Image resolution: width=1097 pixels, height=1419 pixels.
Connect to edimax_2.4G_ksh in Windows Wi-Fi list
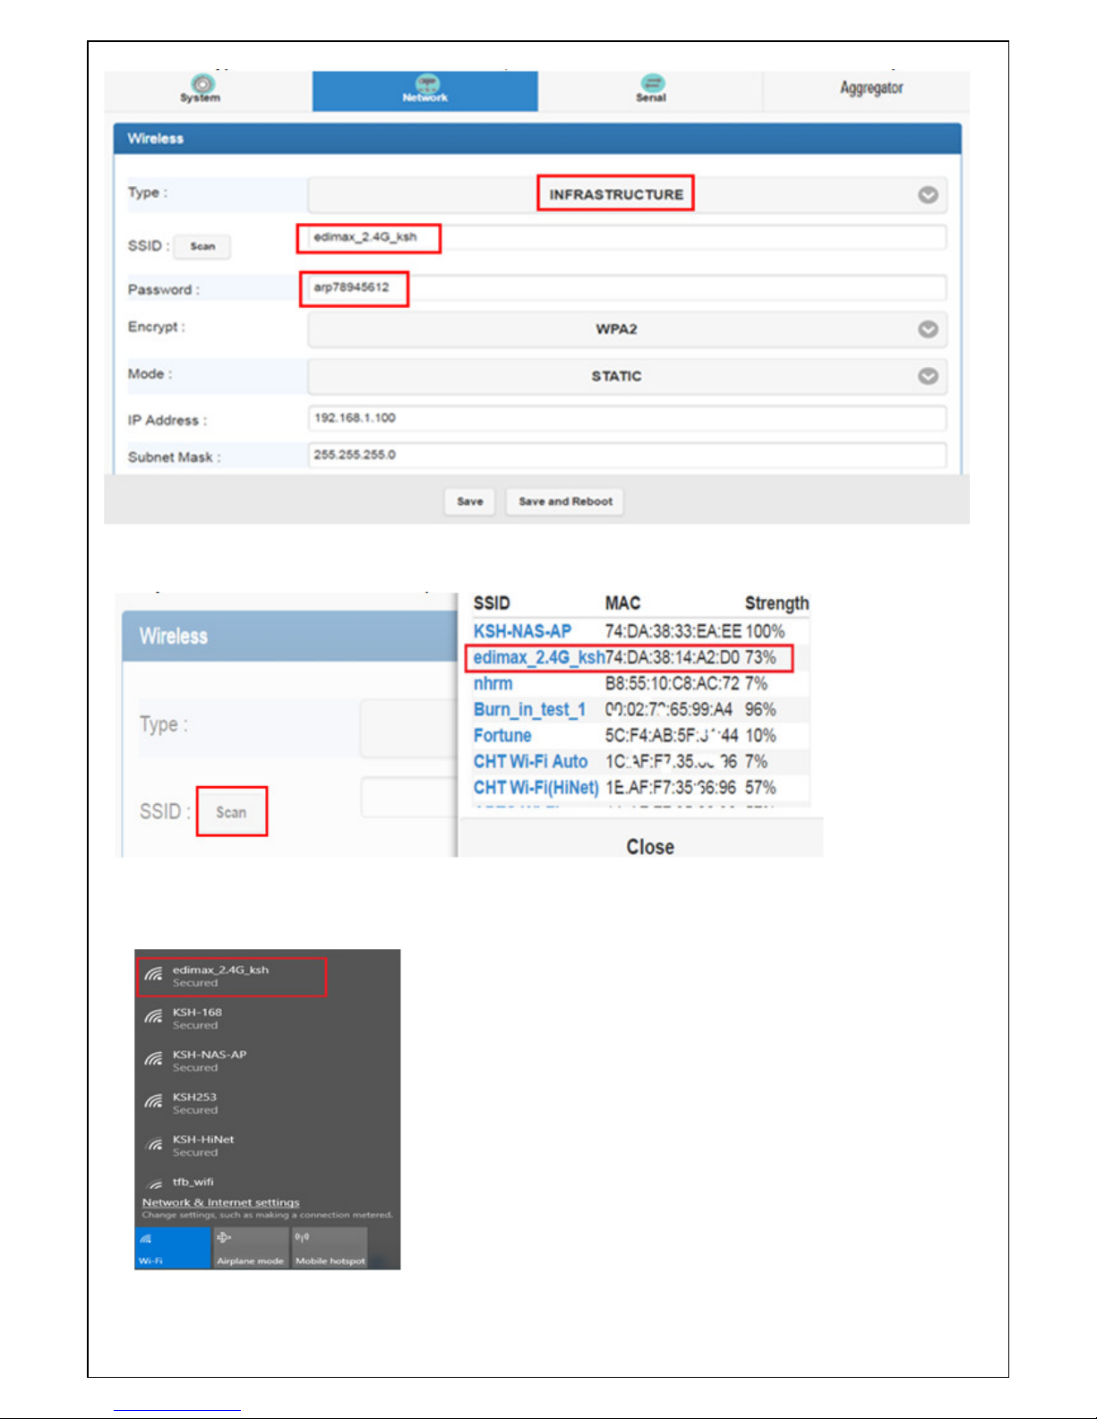pyautogui.click(x=232, y=976)
